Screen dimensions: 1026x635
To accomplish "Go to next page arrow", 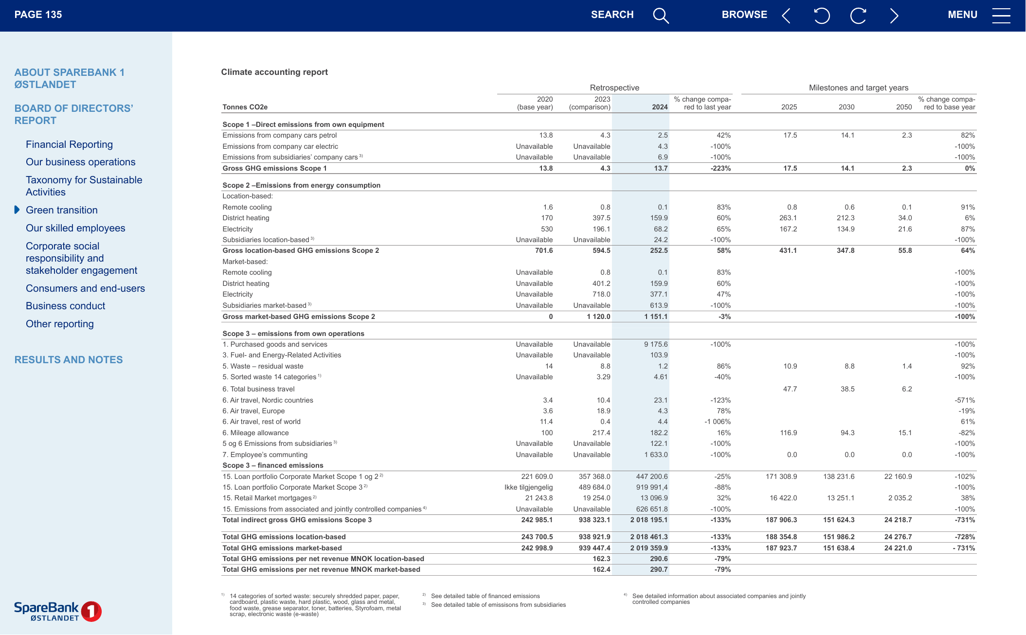I will click(x=894, y=16).
